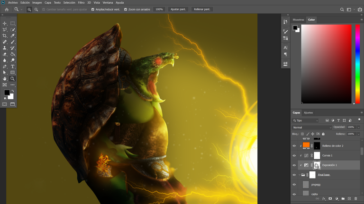Screen dimensions: 364x204
Task: Open the Zoom tool preset dropdown
Action: pyautogui.click(x=22, y=9)
